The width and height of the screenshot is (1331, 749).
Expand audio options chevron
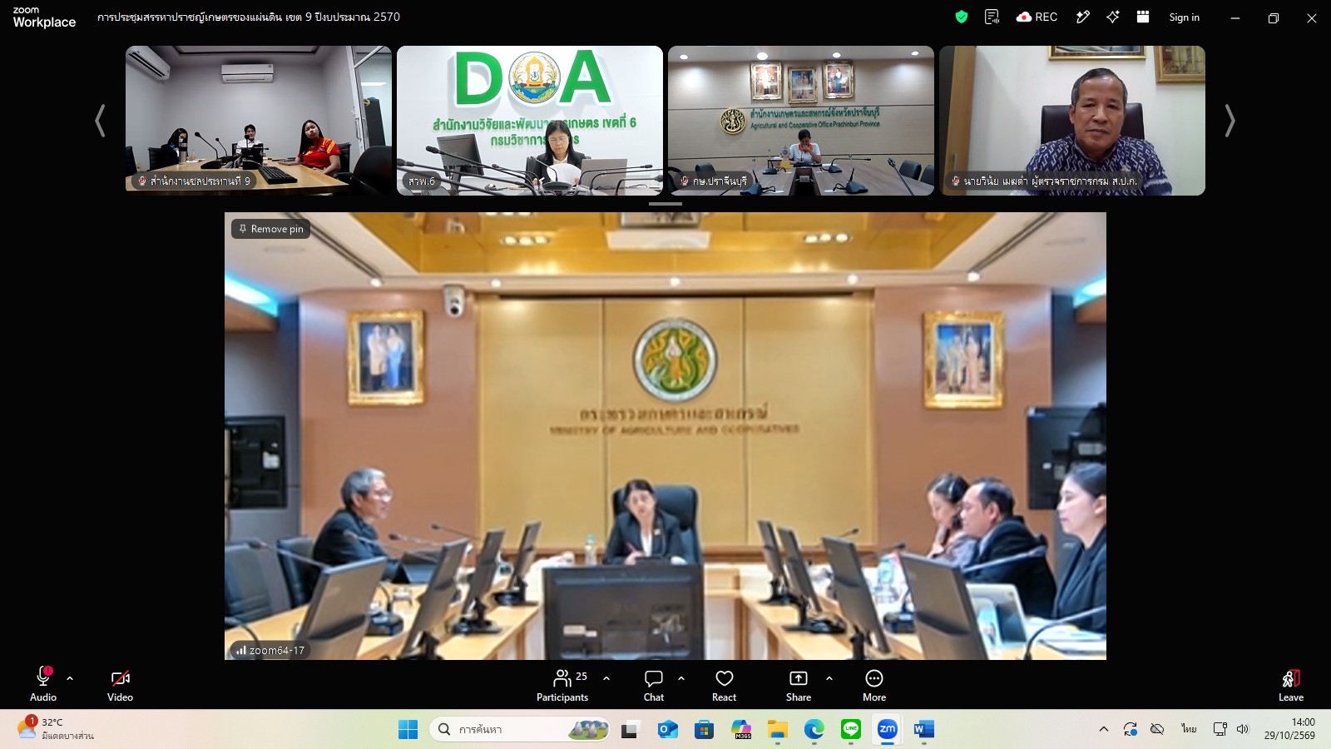(x=70, y=678)
